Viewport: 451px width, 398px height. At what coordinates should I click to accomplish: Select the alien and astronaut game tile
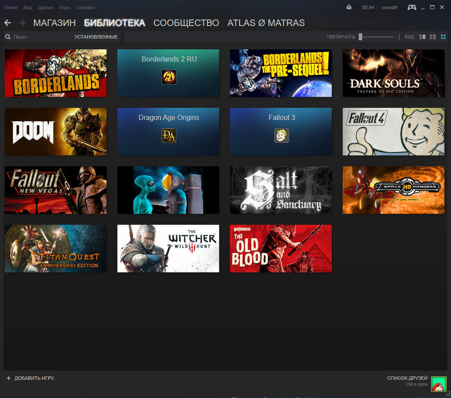point(168,190)
